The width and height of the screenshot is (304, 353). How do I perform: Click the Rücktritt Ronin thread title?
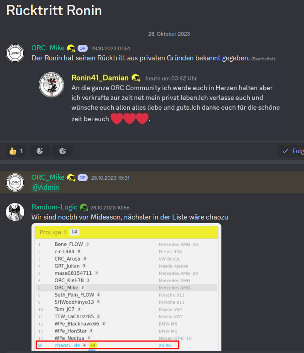54,11
